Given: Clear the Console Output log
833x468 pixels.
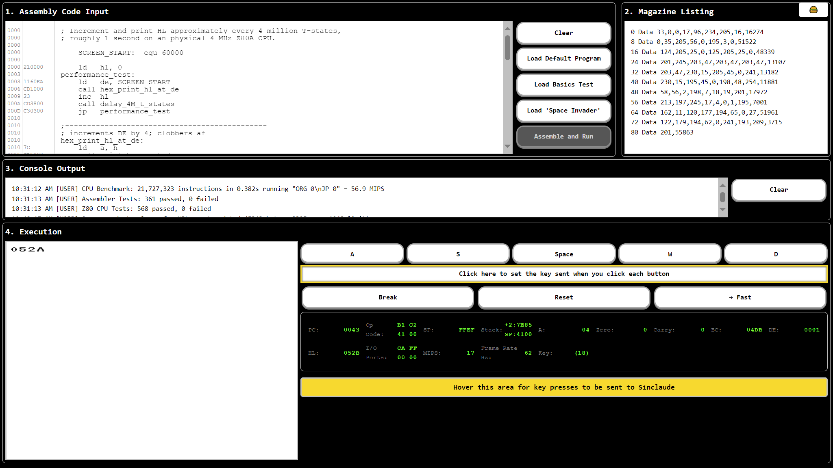Looking at the screenshot, I should tap(778, 190).
